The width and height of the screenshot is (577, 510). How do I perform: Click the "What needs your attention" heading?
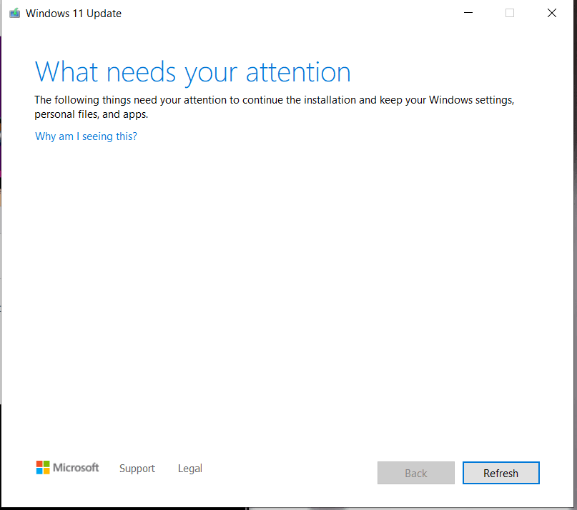pyautogui.click(x=193, y=72)
